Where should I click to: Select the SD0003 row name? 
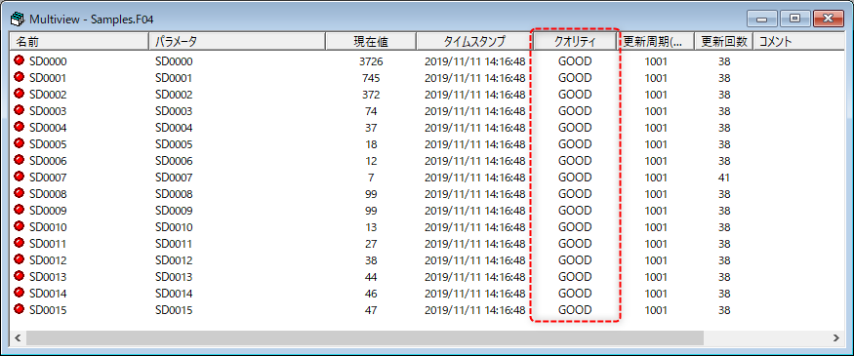coord(48,111)
